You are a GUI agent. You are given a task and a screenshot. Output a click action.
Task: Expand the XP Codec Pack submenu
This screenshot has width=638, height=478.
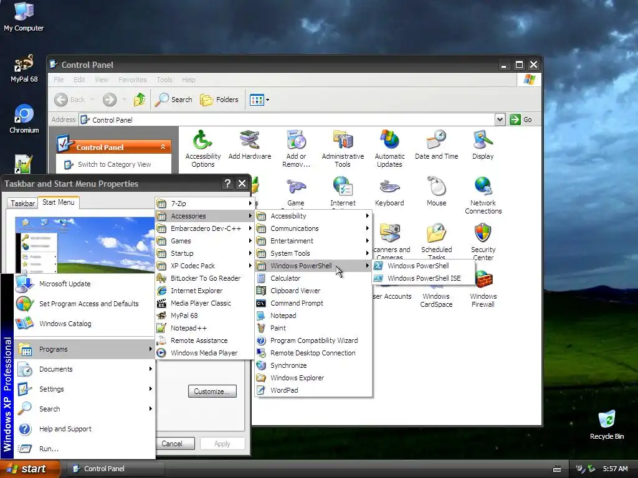tap(204, 265)
